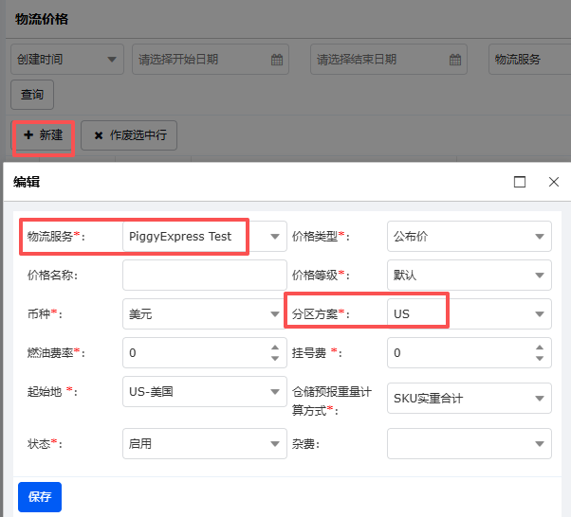
Task: Open the 价格类型 dropdown showing 公布价
Action: 540,237
